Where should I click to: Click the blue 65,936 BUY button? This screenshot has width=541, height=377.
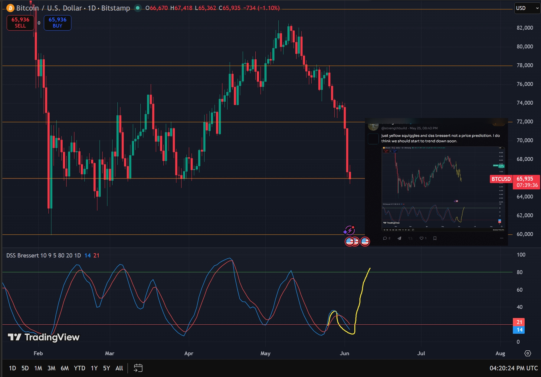pyautogui.click(x=57, y=23)
